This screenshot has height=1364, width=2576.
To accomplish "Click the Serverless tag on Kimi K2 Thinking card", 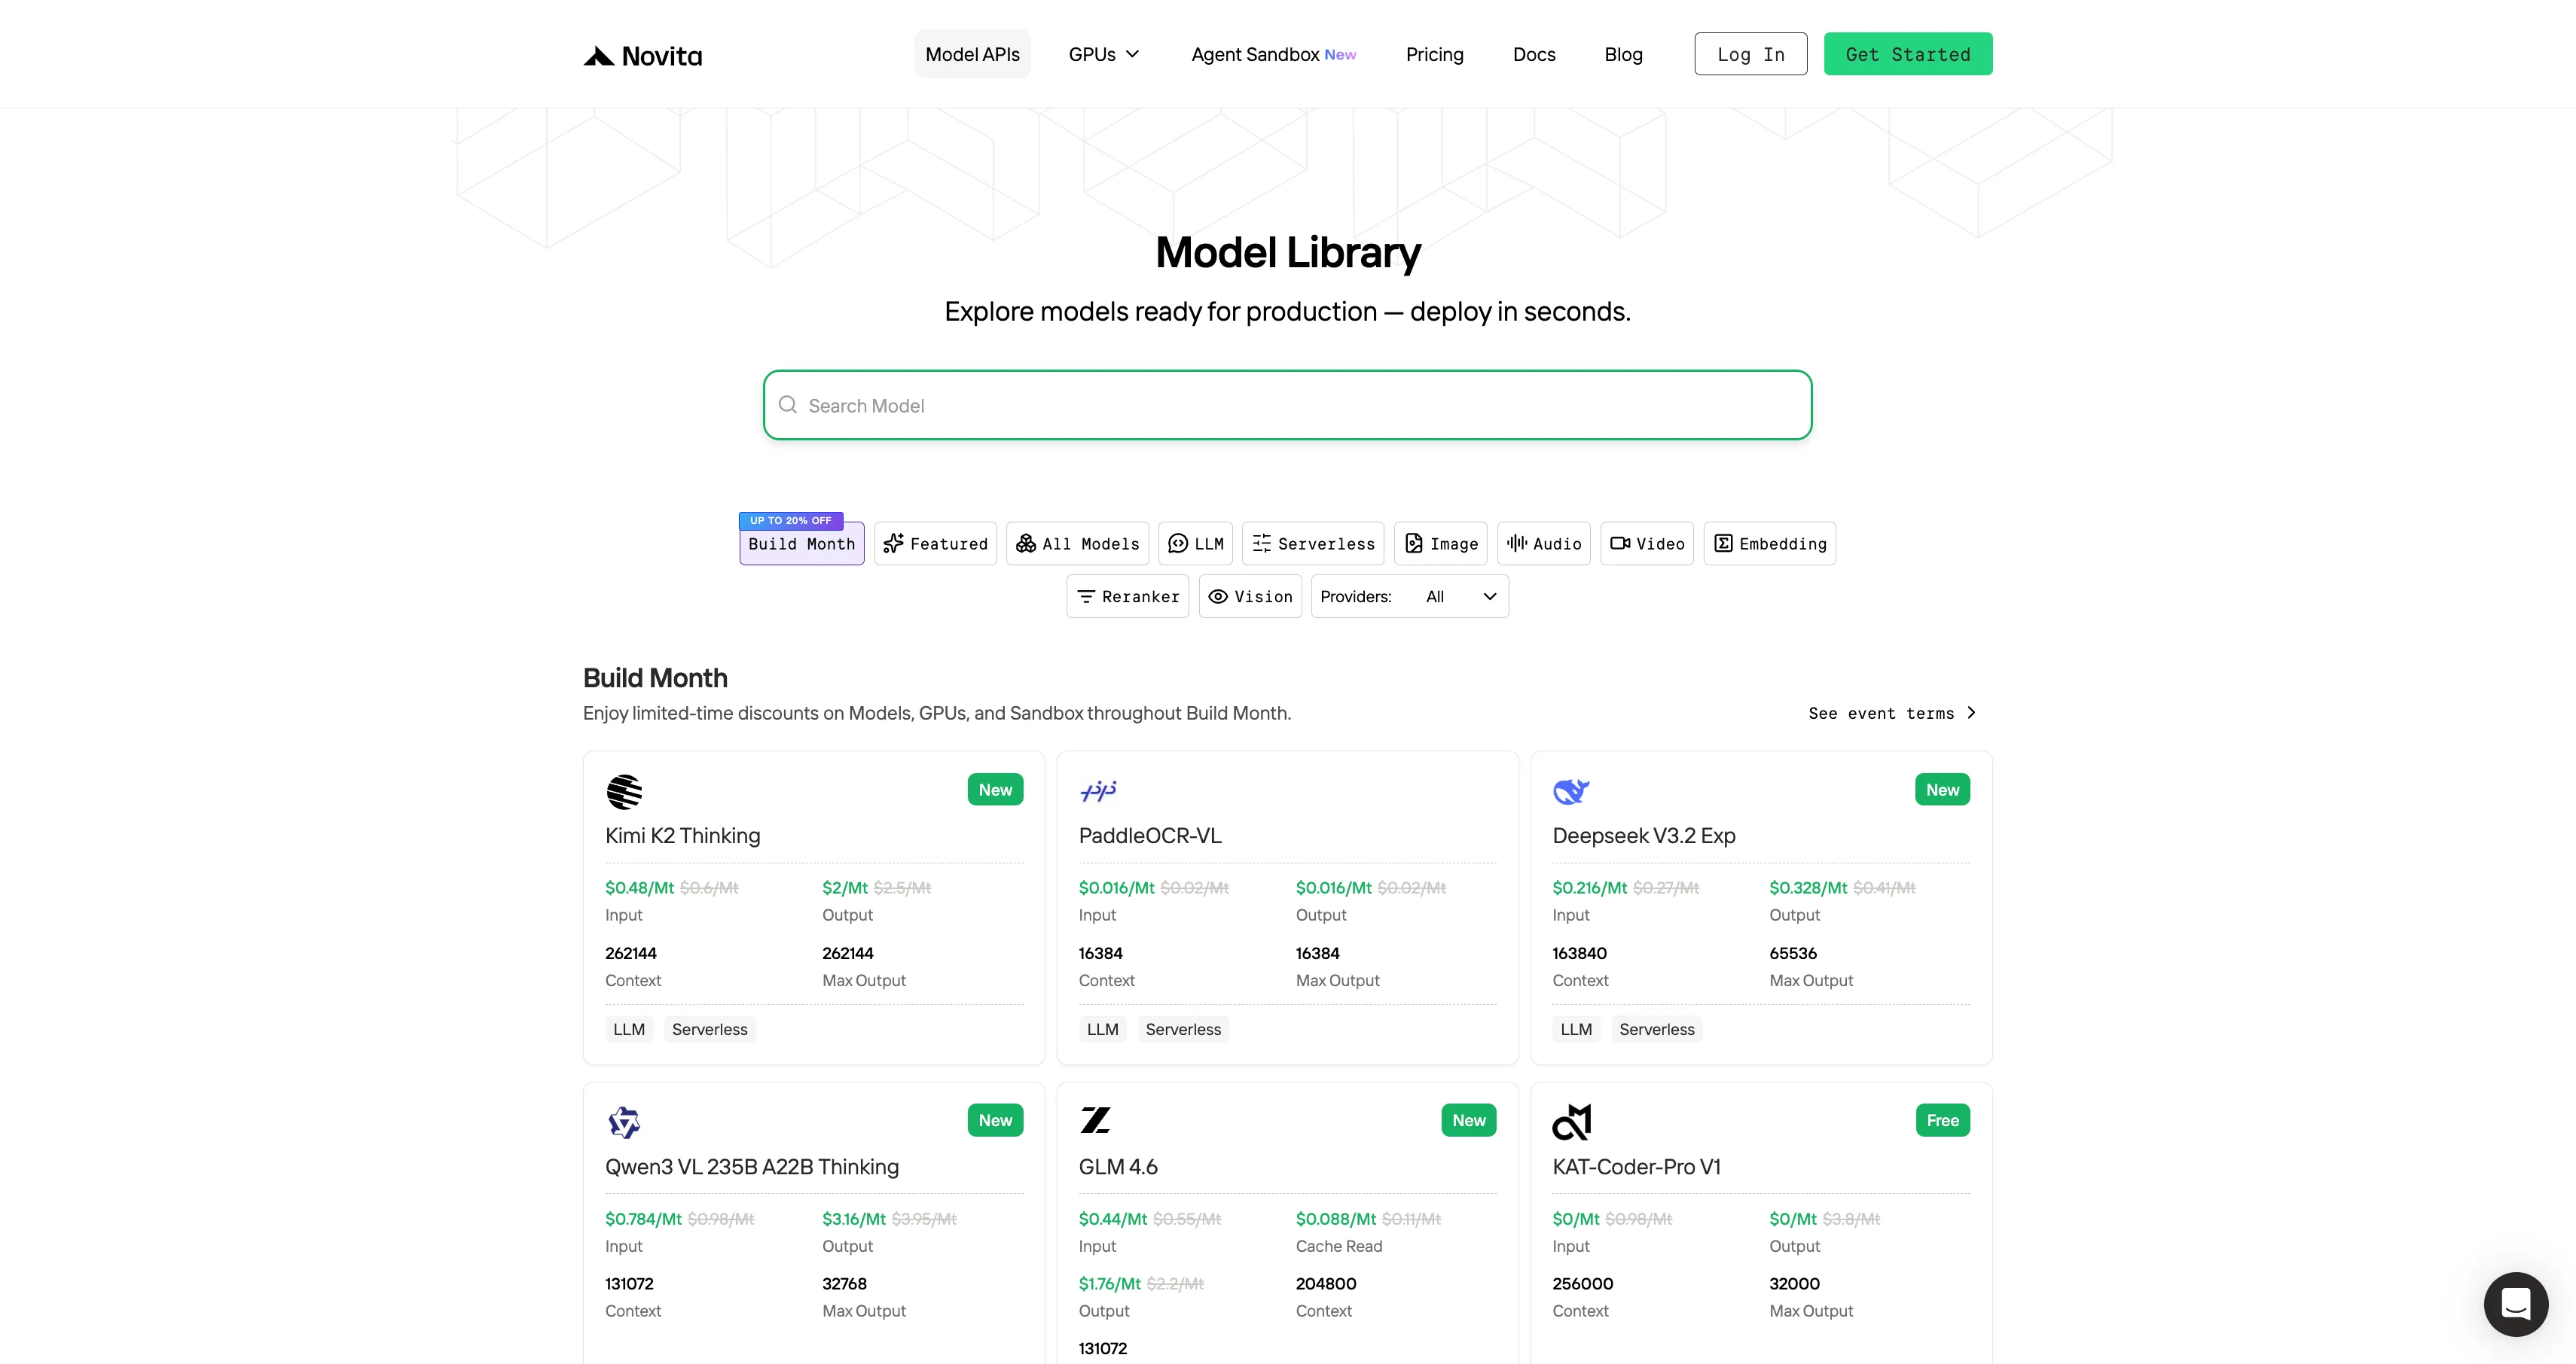I will (710, 1029).
